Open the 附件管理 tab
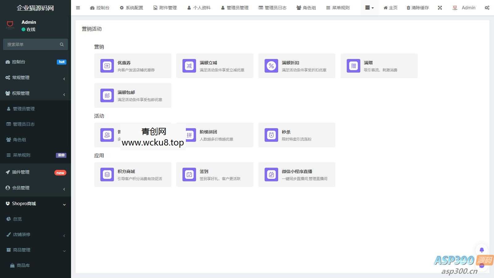The width and height of the screenshot is (494, 278). (165, 8)
